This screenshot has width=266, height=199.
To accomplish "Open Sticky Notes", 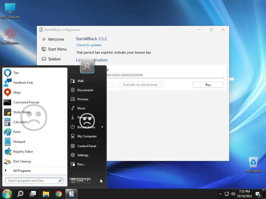I will point(35,112).
